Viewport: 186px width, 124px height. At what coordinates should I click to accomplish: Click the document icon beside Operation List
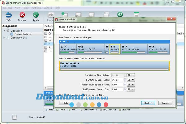[x=8, y=38]
